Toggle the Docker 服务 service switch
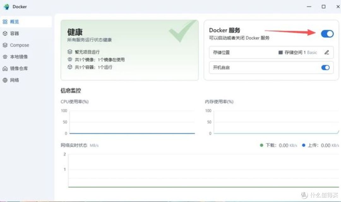This screenshot has width=341, height=202. pos(327,34)
